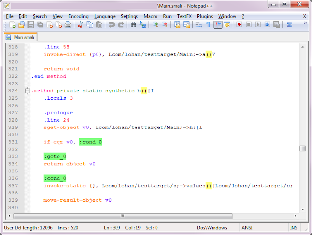Open the TextFX menu

[184, 16]
